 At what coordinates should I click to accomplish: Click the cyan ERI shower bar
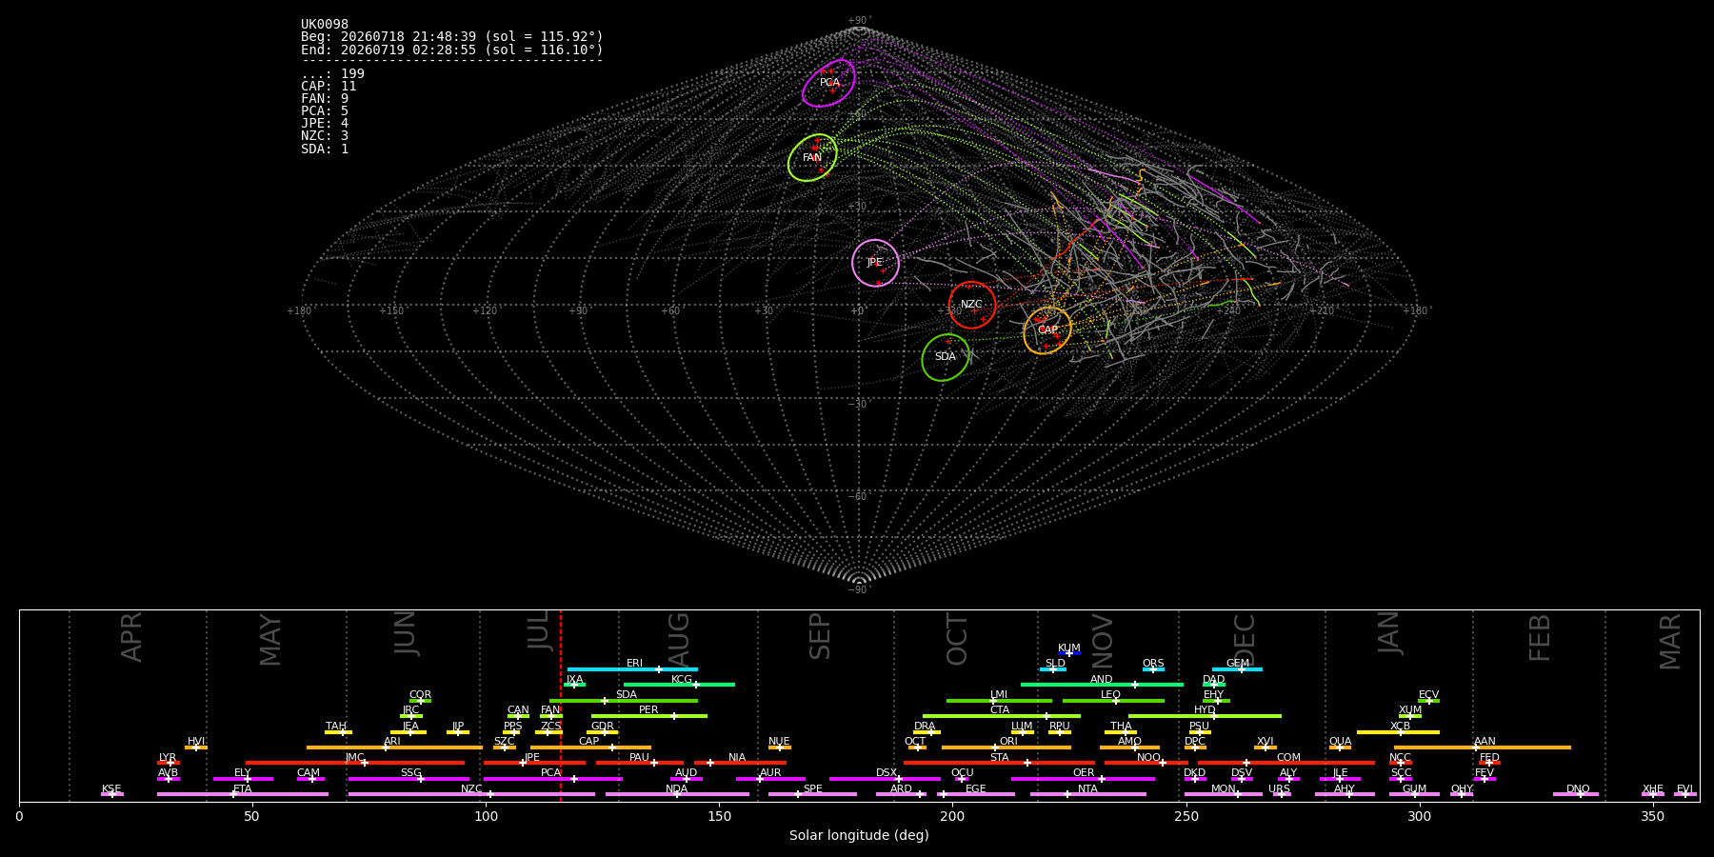[x=632, y=669]
